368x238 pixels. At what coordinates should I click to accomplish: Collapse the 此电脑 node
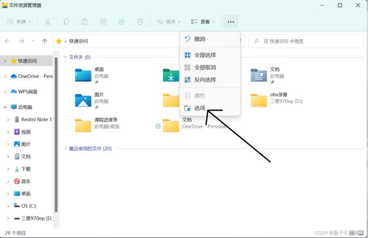[5, 107]
